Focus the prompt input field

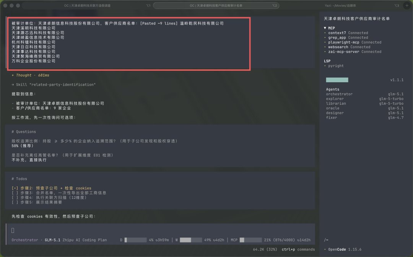[x=161, y=230]
